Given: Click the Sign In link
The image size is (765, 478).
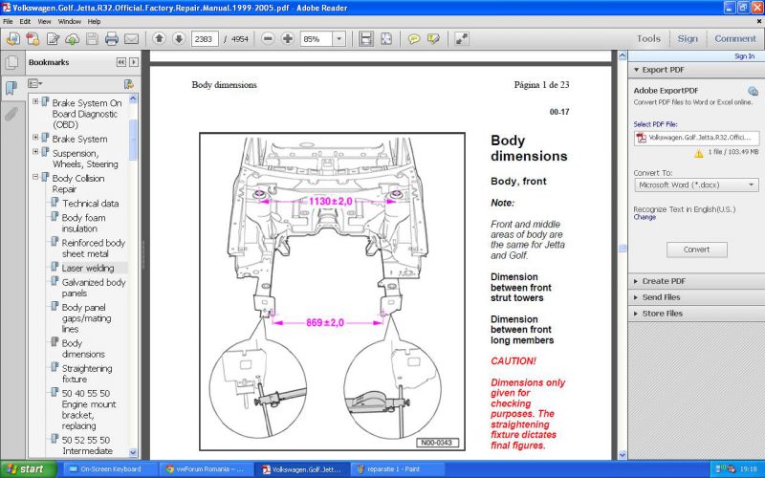Looking at the screenshot, I should (x=744, y=56).
